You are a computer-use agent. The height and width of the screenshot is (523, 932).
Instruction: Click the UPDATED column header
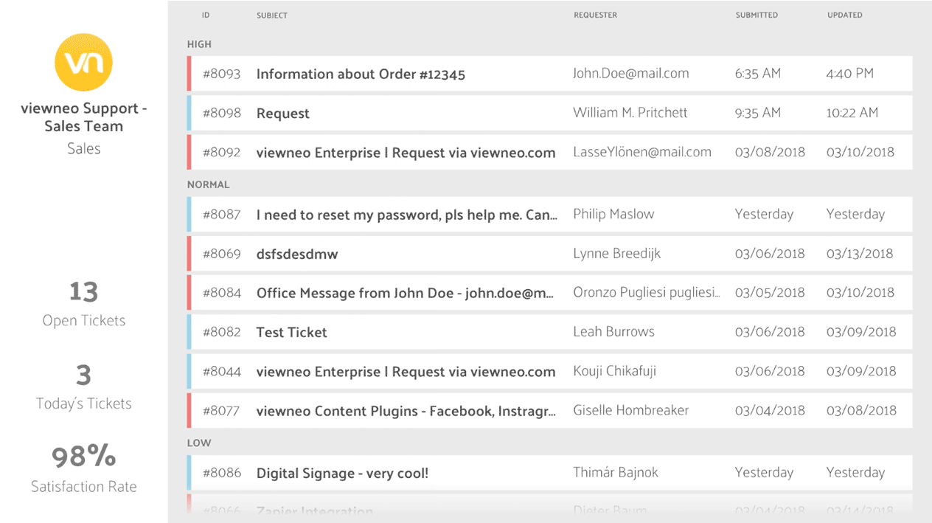click(x=845, y=15)
